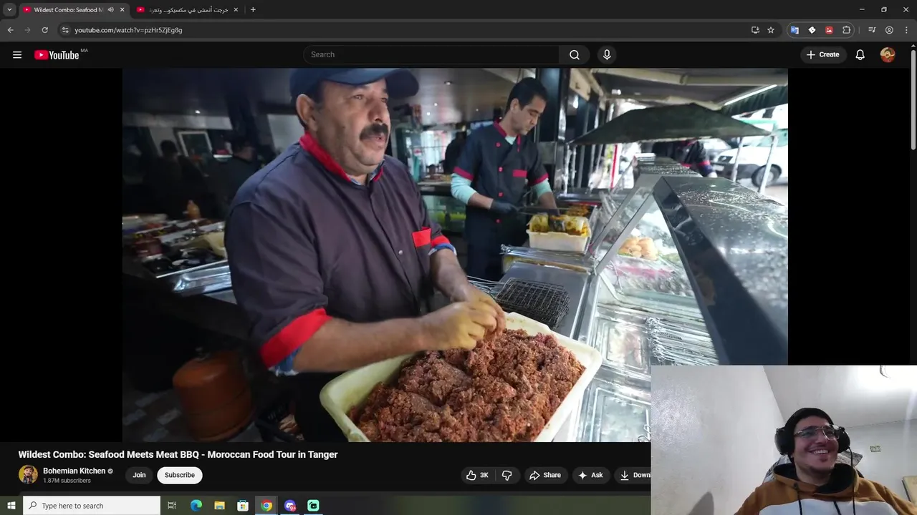Click the Ask AI button
Screen dimensions: 917x515
591,475
